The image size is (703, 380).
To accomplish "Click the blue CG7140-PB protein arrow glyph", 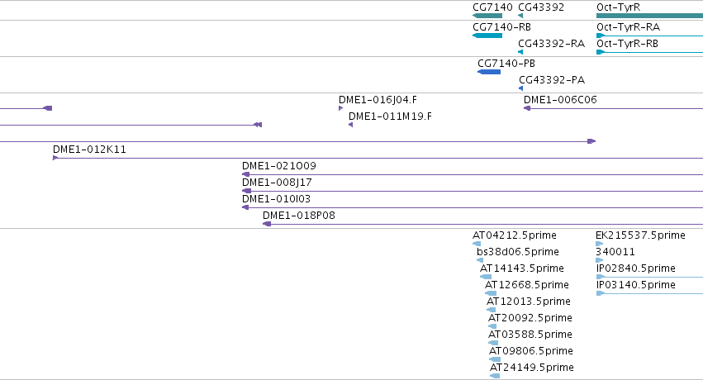I will (489, 72).
